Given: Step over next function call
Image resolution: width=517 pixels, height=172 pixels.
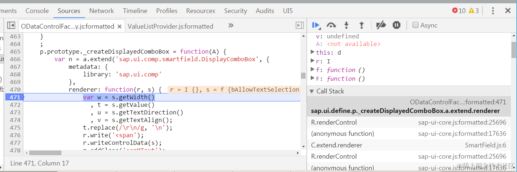Looking at the screenshot, I should (331, 25).
